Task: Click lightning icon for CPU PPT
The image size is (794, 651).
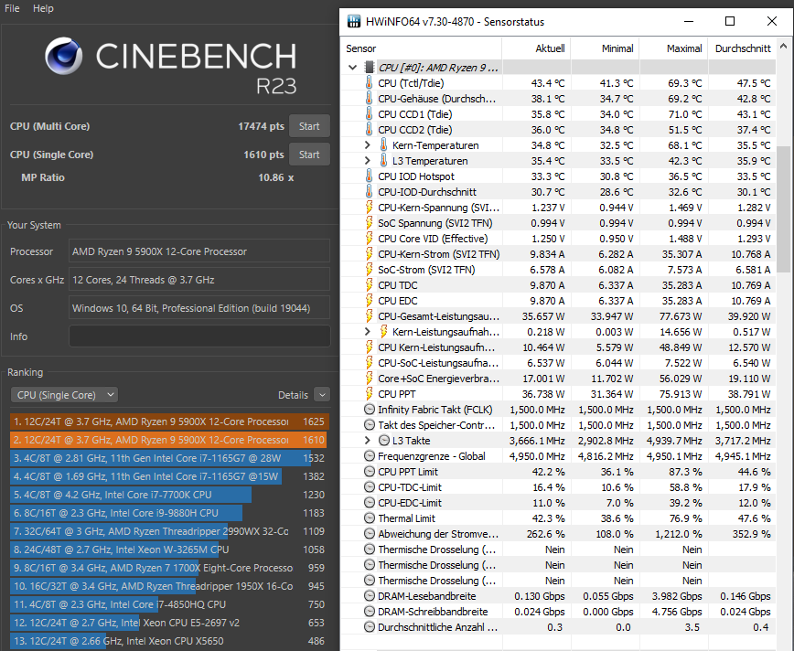Action: 370,394
